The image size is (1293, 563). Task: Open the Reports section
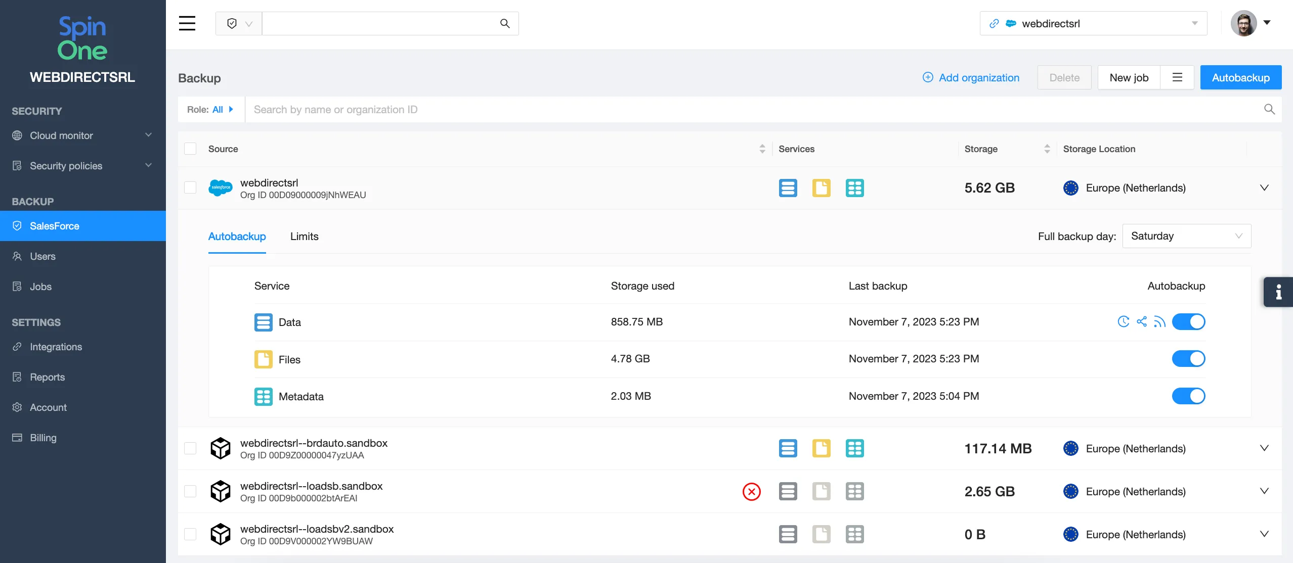pyautogui.click(x=47, y=377)
